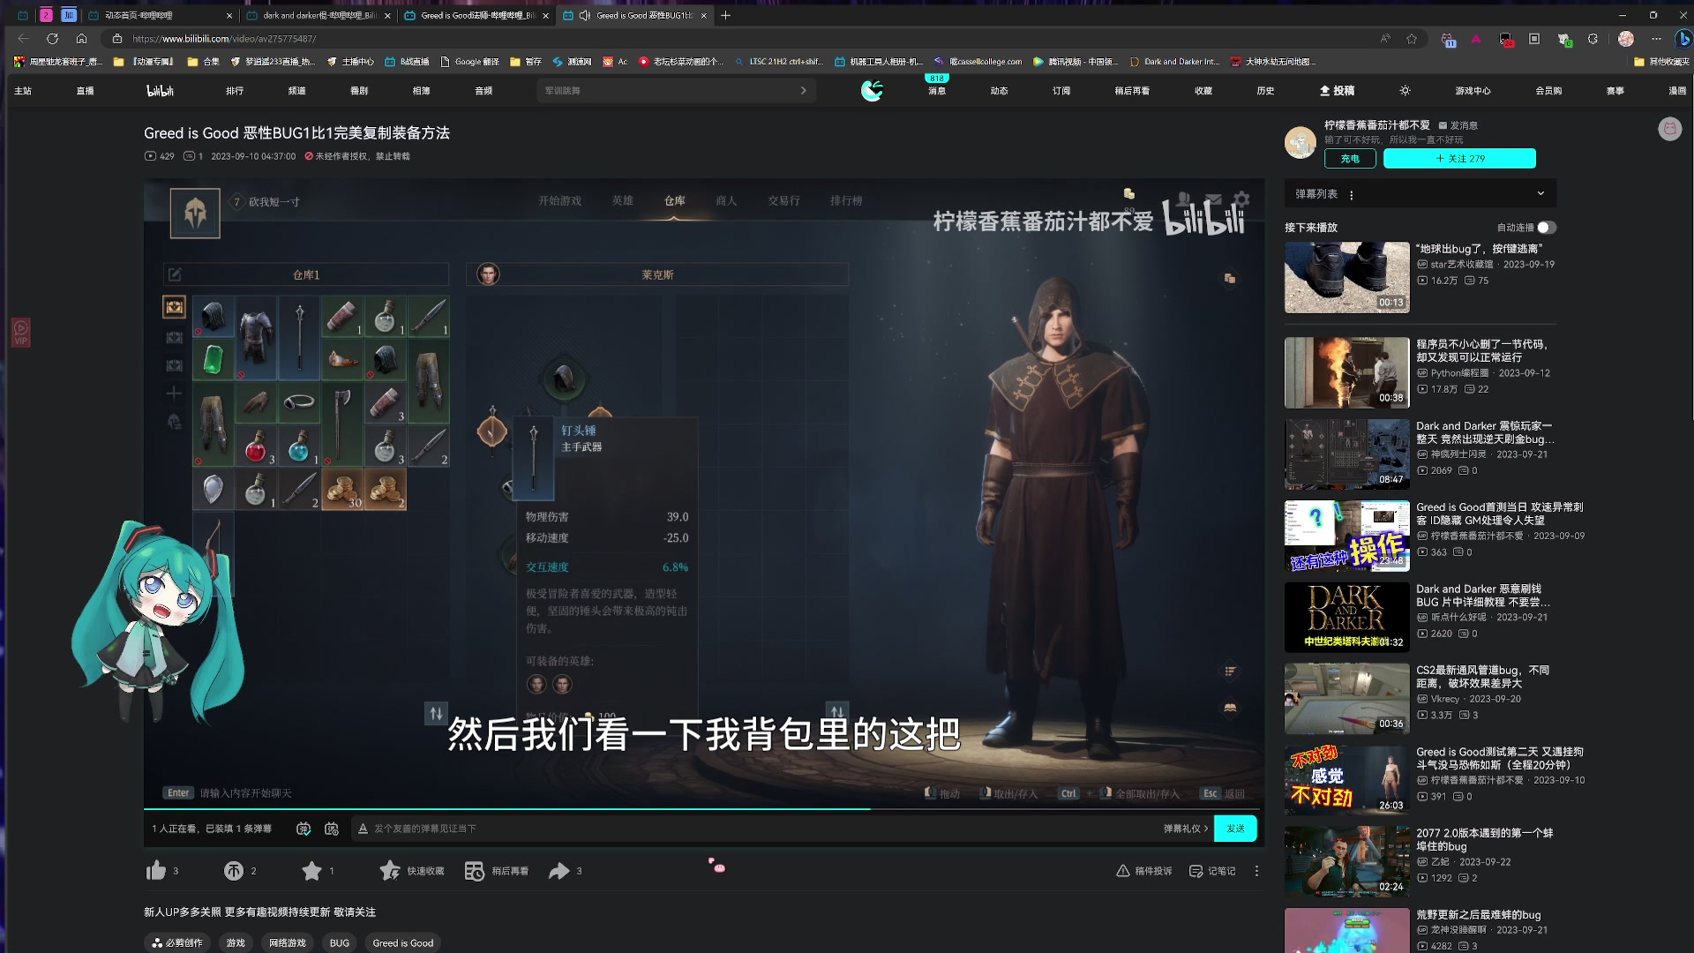Open the danmaku settings icon
Viewport: 1694px width, 953px height.
click(332, 829)
